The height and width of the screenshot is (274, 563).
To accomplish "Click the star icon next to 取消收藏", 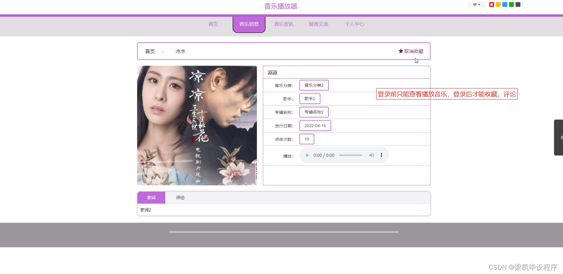I will pyautogui.click(x=400, y=51).
